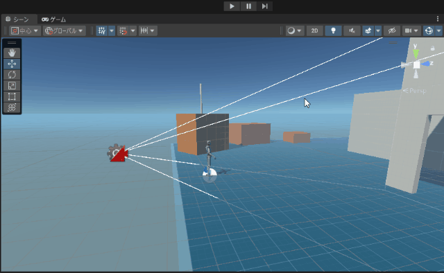Open the draw mode shading dropdown

294,30
